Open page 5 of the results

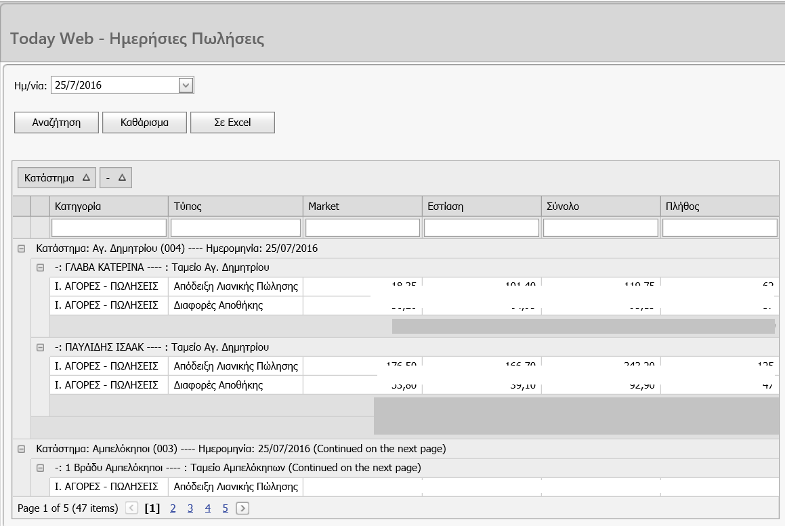tap(226, 508)
